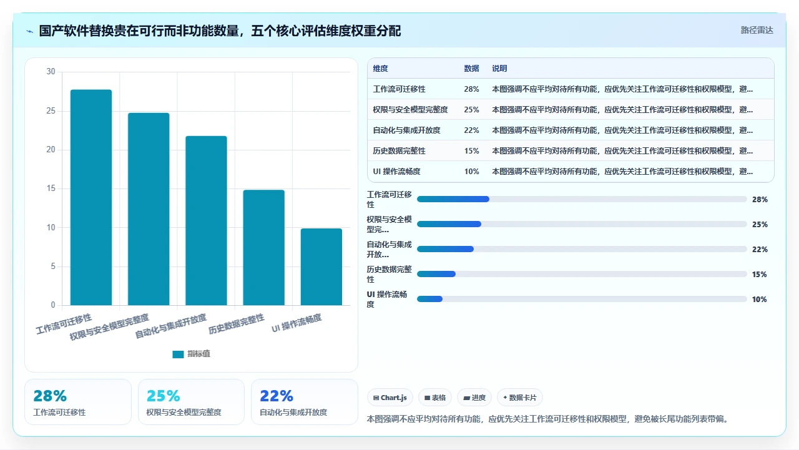
Task: Click the 10% progress bar for UI 操作流畅度
Action: click(x=582, y=299)
